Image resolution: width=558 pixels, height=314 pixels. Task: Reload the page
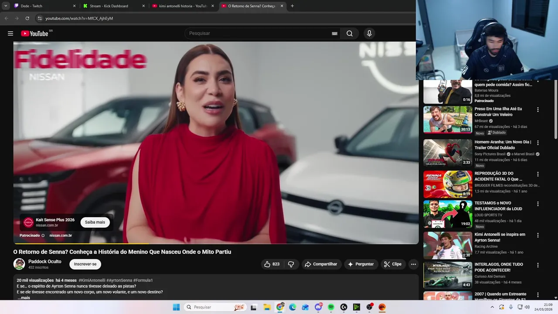click(27, 18)
